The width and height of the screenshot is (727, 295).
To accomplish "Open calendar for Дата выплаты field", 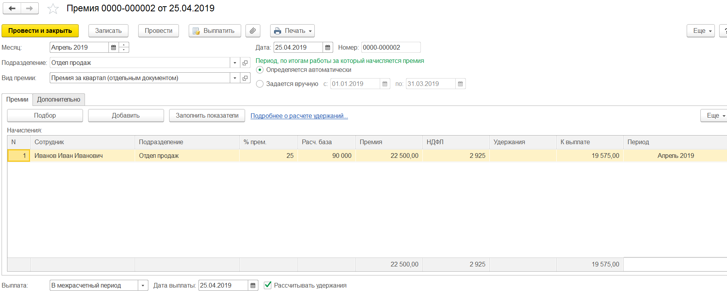I will point(253,286).
